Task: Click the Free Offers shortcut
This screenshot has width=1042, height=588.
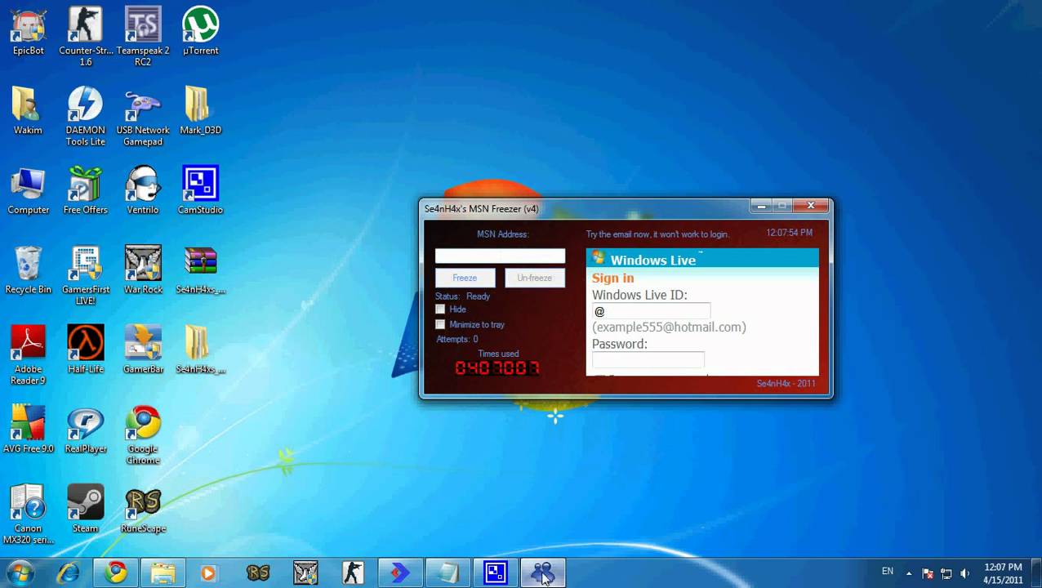Action: (x=86, y=190)
